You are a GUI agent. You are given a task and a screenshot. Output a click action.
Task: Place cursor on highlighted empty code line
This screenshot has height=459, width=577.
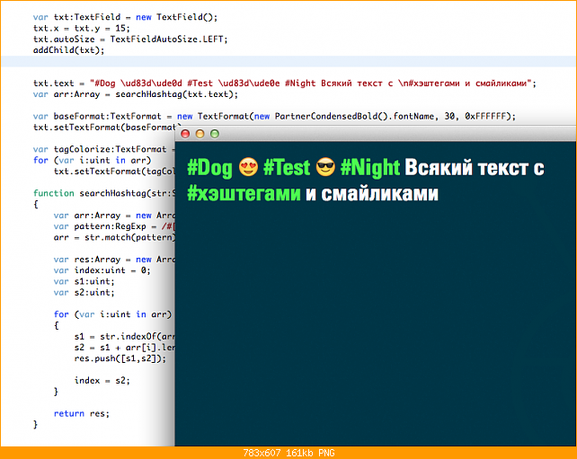coord(288,61)
